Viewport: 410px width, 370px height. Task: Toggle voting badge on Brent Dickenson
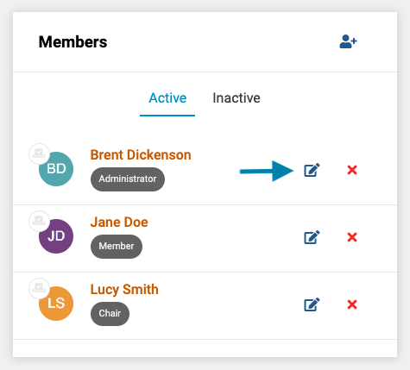tap(39, 154)
